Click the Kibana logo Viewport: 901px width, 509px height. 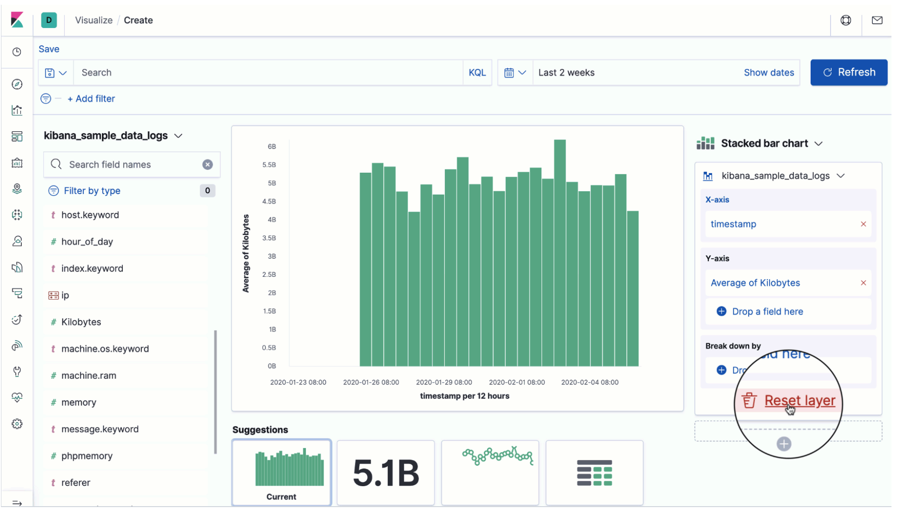click(17, 20)
